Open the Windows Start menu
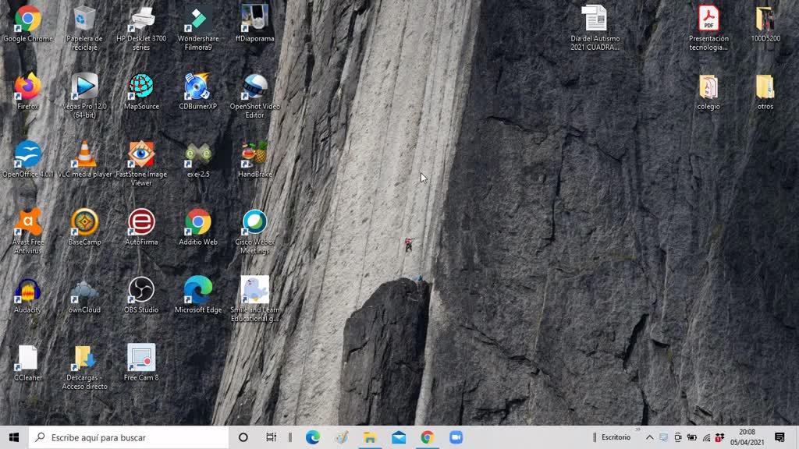Screen dimensions: 799x449 [x=14, y=437]
